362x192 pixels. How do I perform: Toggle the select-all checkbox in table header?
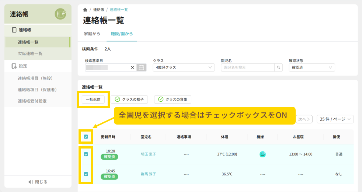(x=86, y=137)
